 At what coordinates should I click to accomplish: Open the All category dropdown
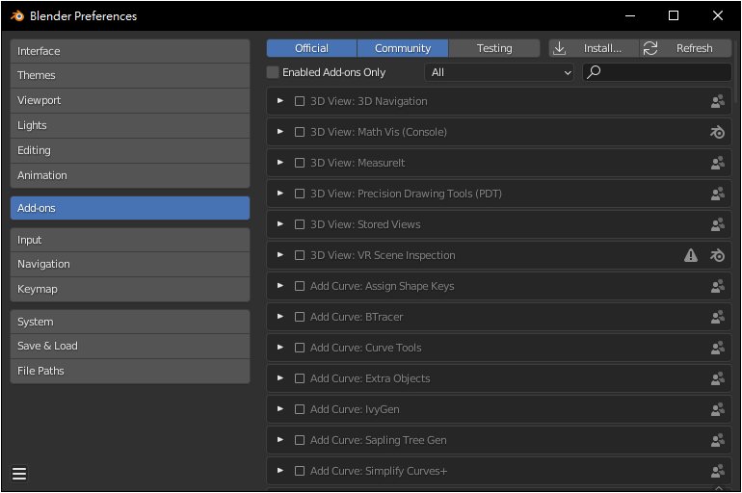[499, 72]
